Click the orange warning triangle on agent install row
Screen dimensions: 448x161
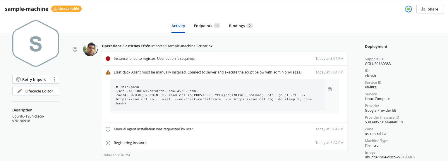[x=108, y=72]
